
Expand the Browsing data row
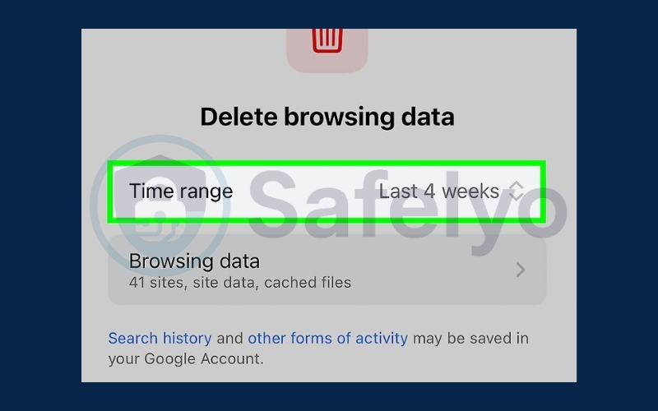326,271
